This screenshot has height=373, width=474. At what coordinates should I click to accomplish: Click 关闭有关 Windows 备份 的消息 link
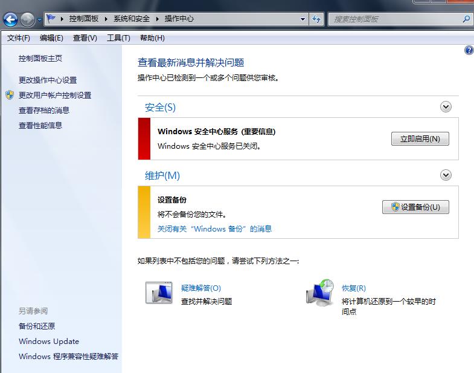[214, 229]
